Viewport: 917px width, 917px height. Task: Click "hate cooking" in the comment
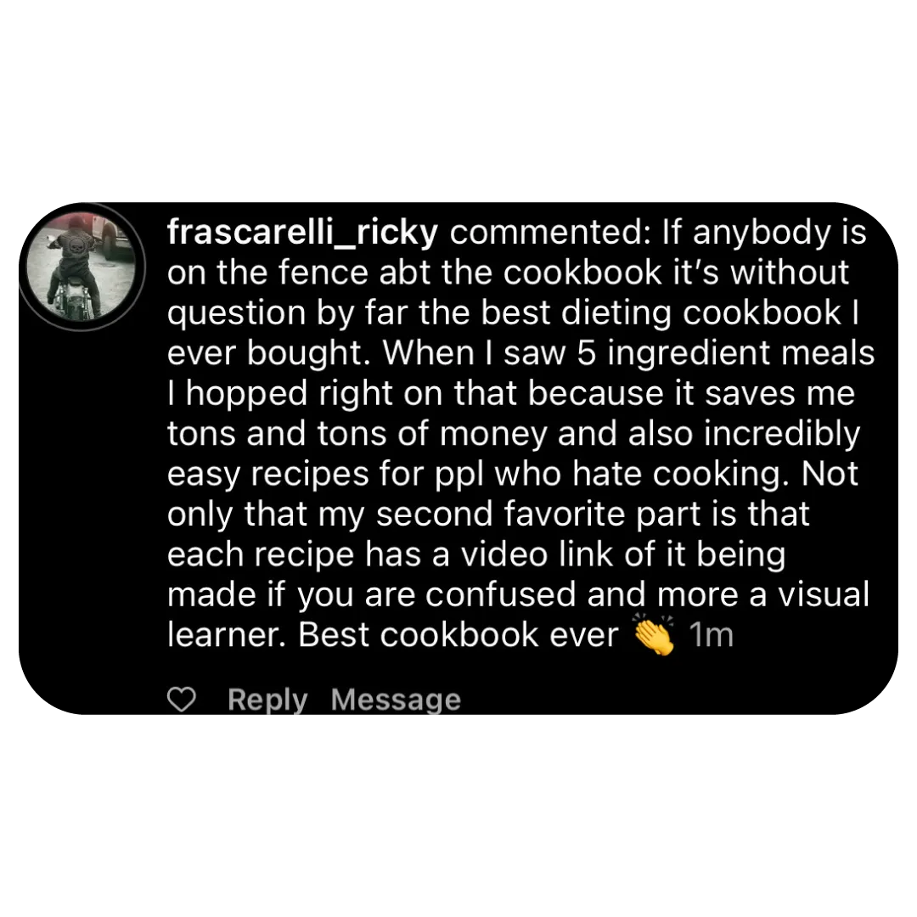676,475
